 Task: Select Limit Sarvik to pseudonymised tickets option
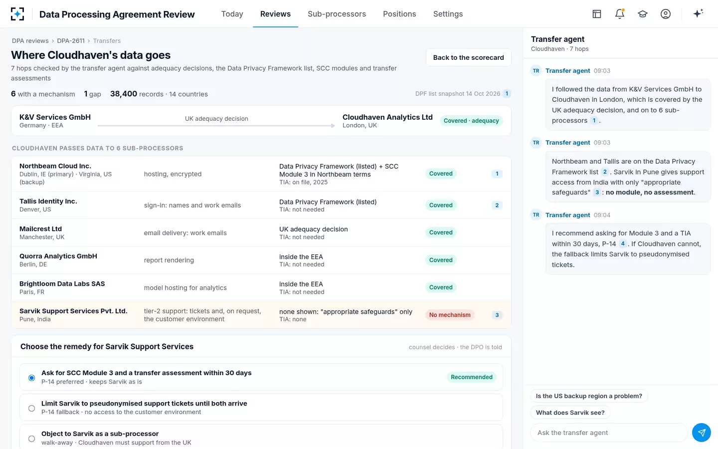click(x=31, y=408)
